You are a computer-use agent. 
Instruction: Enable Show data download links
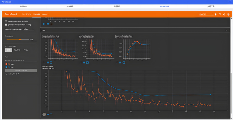pos(6,21)
